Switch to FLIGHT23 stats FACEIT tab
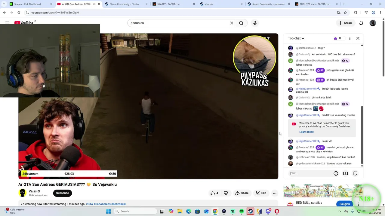 coord(317,4)
